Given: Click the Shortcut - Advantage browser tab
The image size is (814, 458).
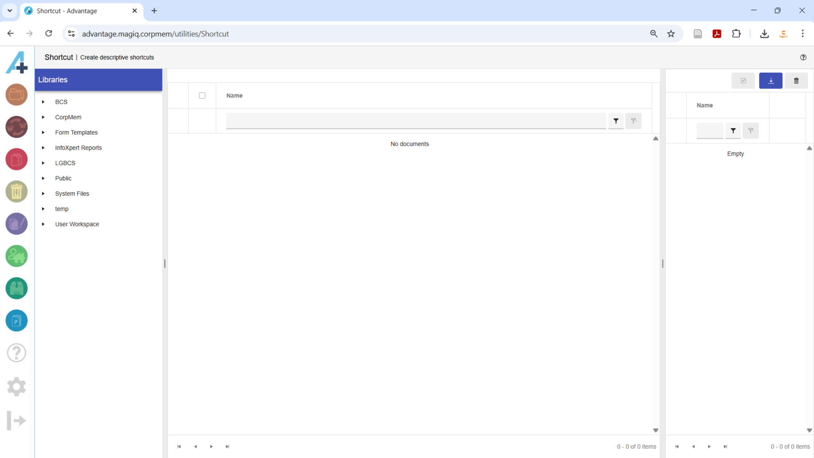Looking at the screenshot, I should (67, 11).
